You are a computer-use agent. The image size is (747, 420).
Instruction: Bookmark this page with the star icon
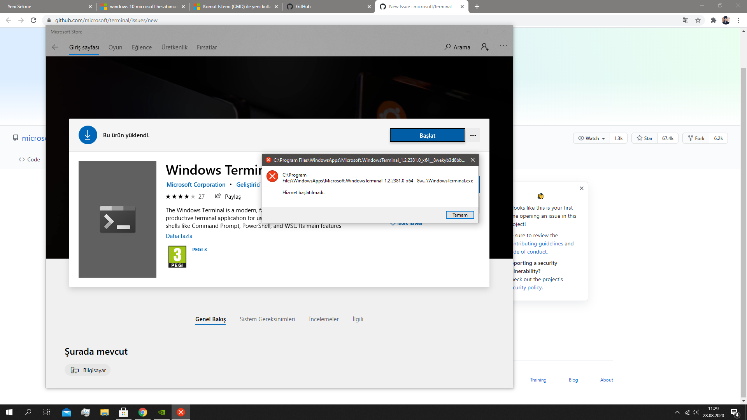(x=698, y=20)
